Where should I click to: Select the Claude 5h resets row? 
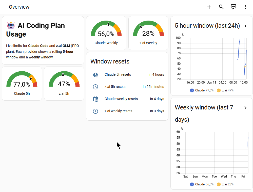[x=127, y=75]
